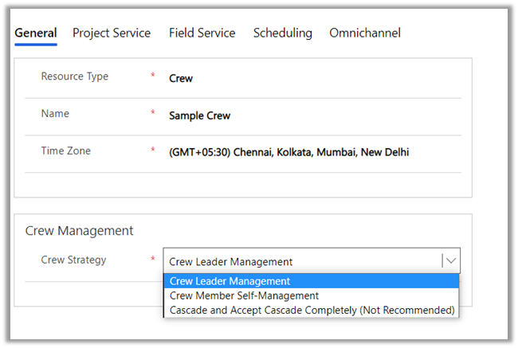Click the Crew Strategy dropdown chevron arrow

point(451,260)
